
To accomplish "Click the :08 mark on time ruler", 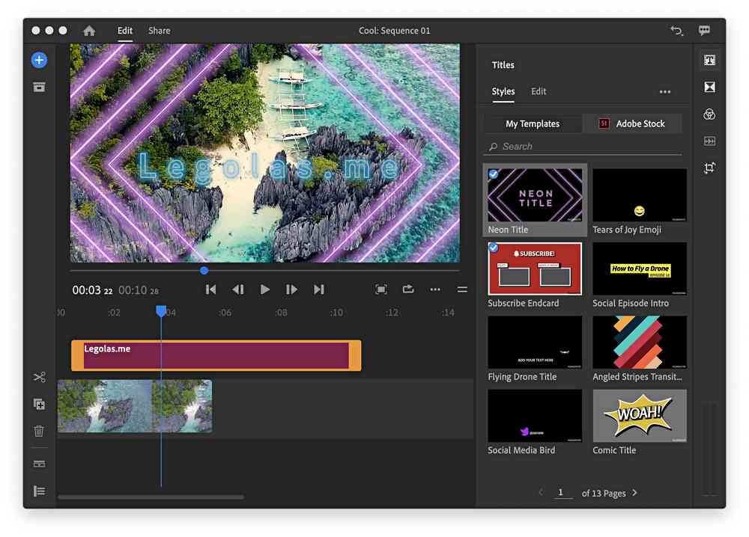I will pos(280,313).
